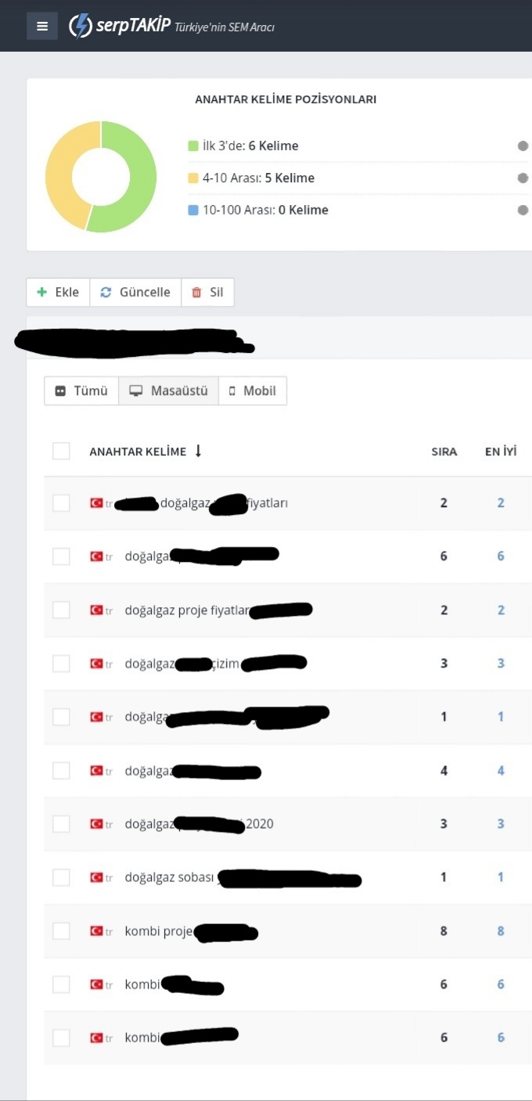This screenshot has height=1101, width=532.
Task: Click gray dot beside 4-10 Arası legend
Action: pos(523,178)
